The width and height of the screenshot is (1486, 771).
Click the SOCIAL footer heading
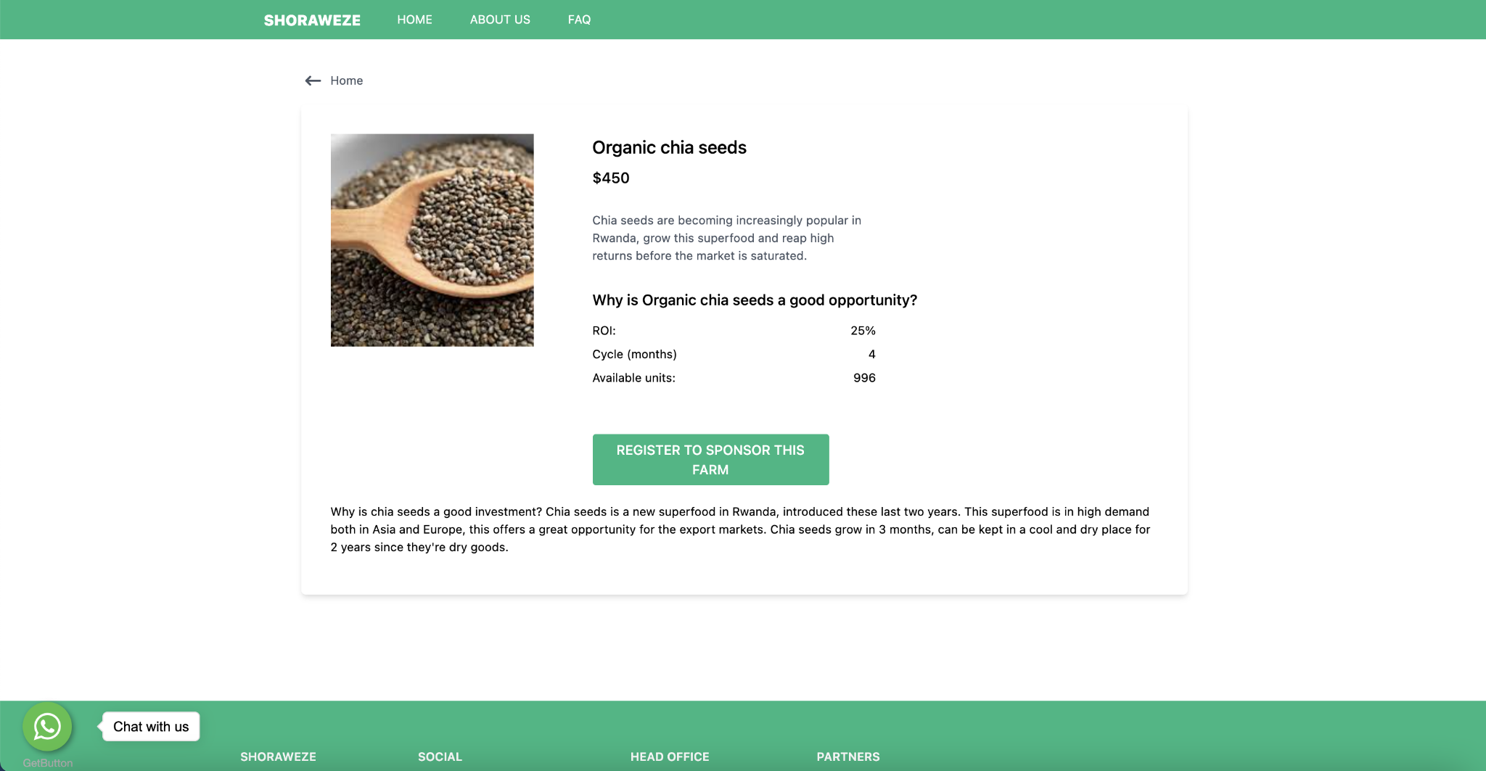pos(440,756)
